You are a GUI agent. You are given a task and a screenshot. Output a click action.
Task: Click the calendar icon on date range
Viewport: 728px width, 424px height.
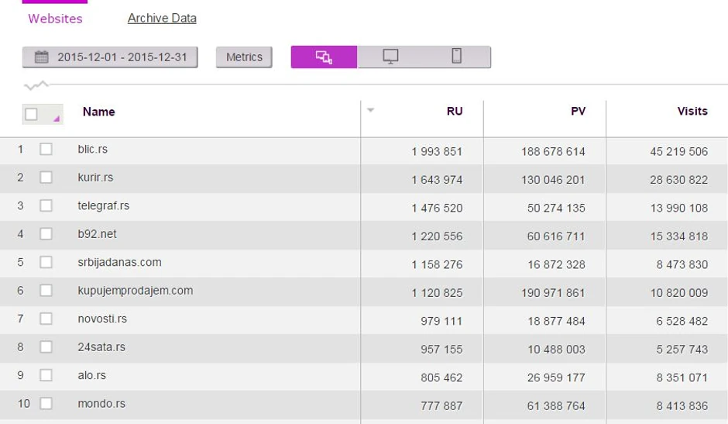(42, 57)
